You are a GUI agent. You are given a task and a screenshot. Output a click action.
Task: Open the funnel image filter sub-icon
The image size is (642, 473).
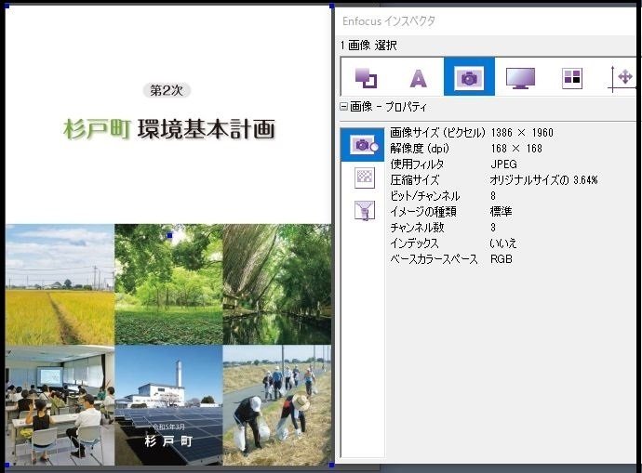tap(365, 211)
